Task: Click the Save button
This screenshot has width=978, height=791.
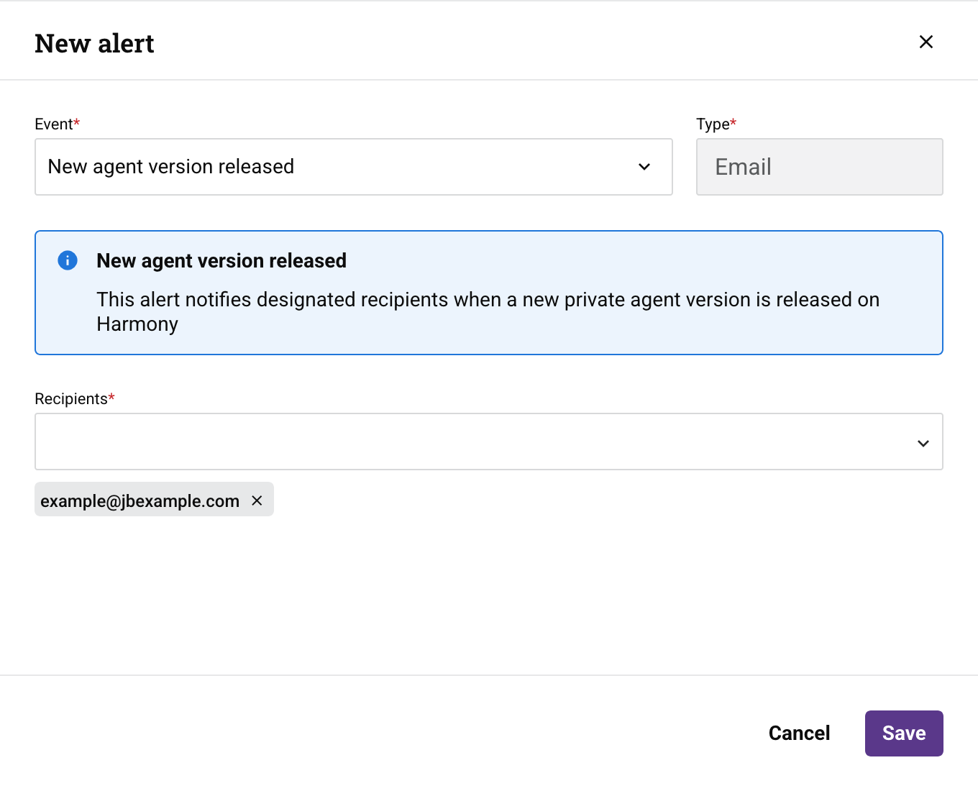Action: click(904, 733)
